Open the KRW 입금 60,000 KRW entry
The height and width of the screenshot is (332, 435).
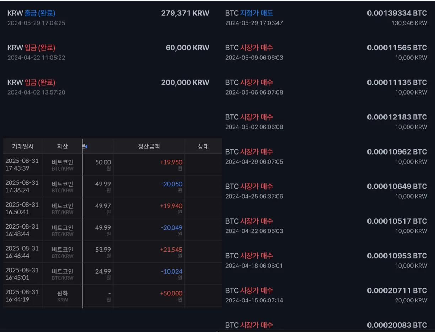(x=108, y=52)
